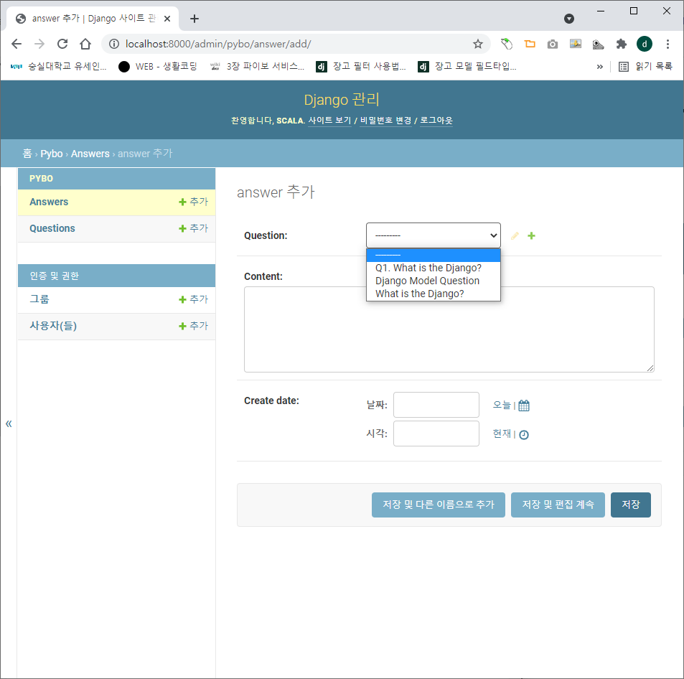The image size is (684, 679).
Task: Click 추가 next to 사용자(들)
Action: click(194, 326)
